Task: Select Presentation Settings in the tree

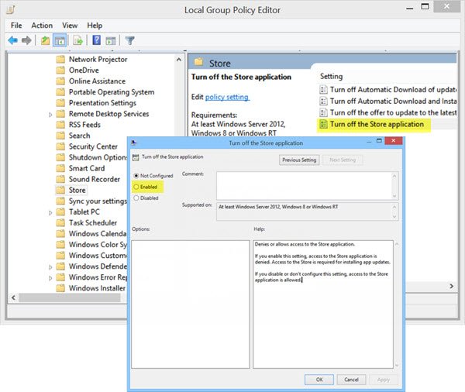Action: point(102,103)
